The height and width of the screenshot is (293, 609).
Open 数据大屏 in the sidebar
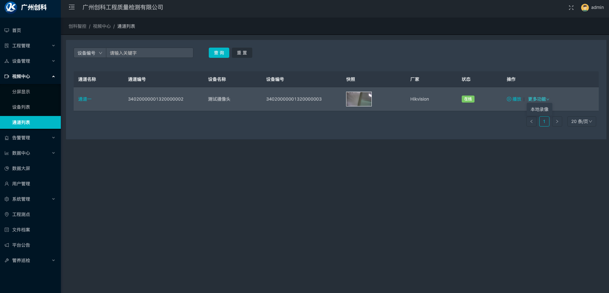click(x=21, y=168)
